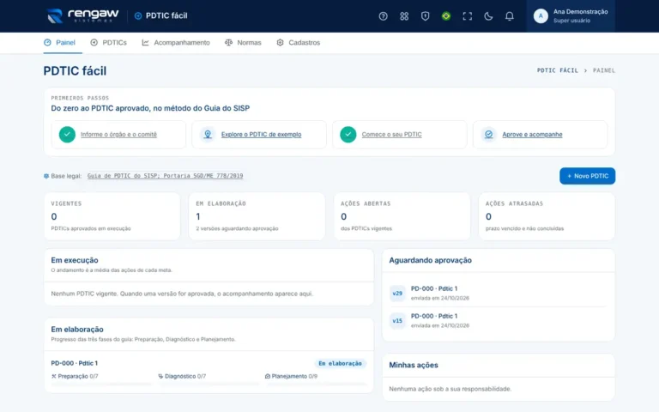
Task: Open 'Informe o órgão e o comitê' step
Action: [x=118, y=135]
